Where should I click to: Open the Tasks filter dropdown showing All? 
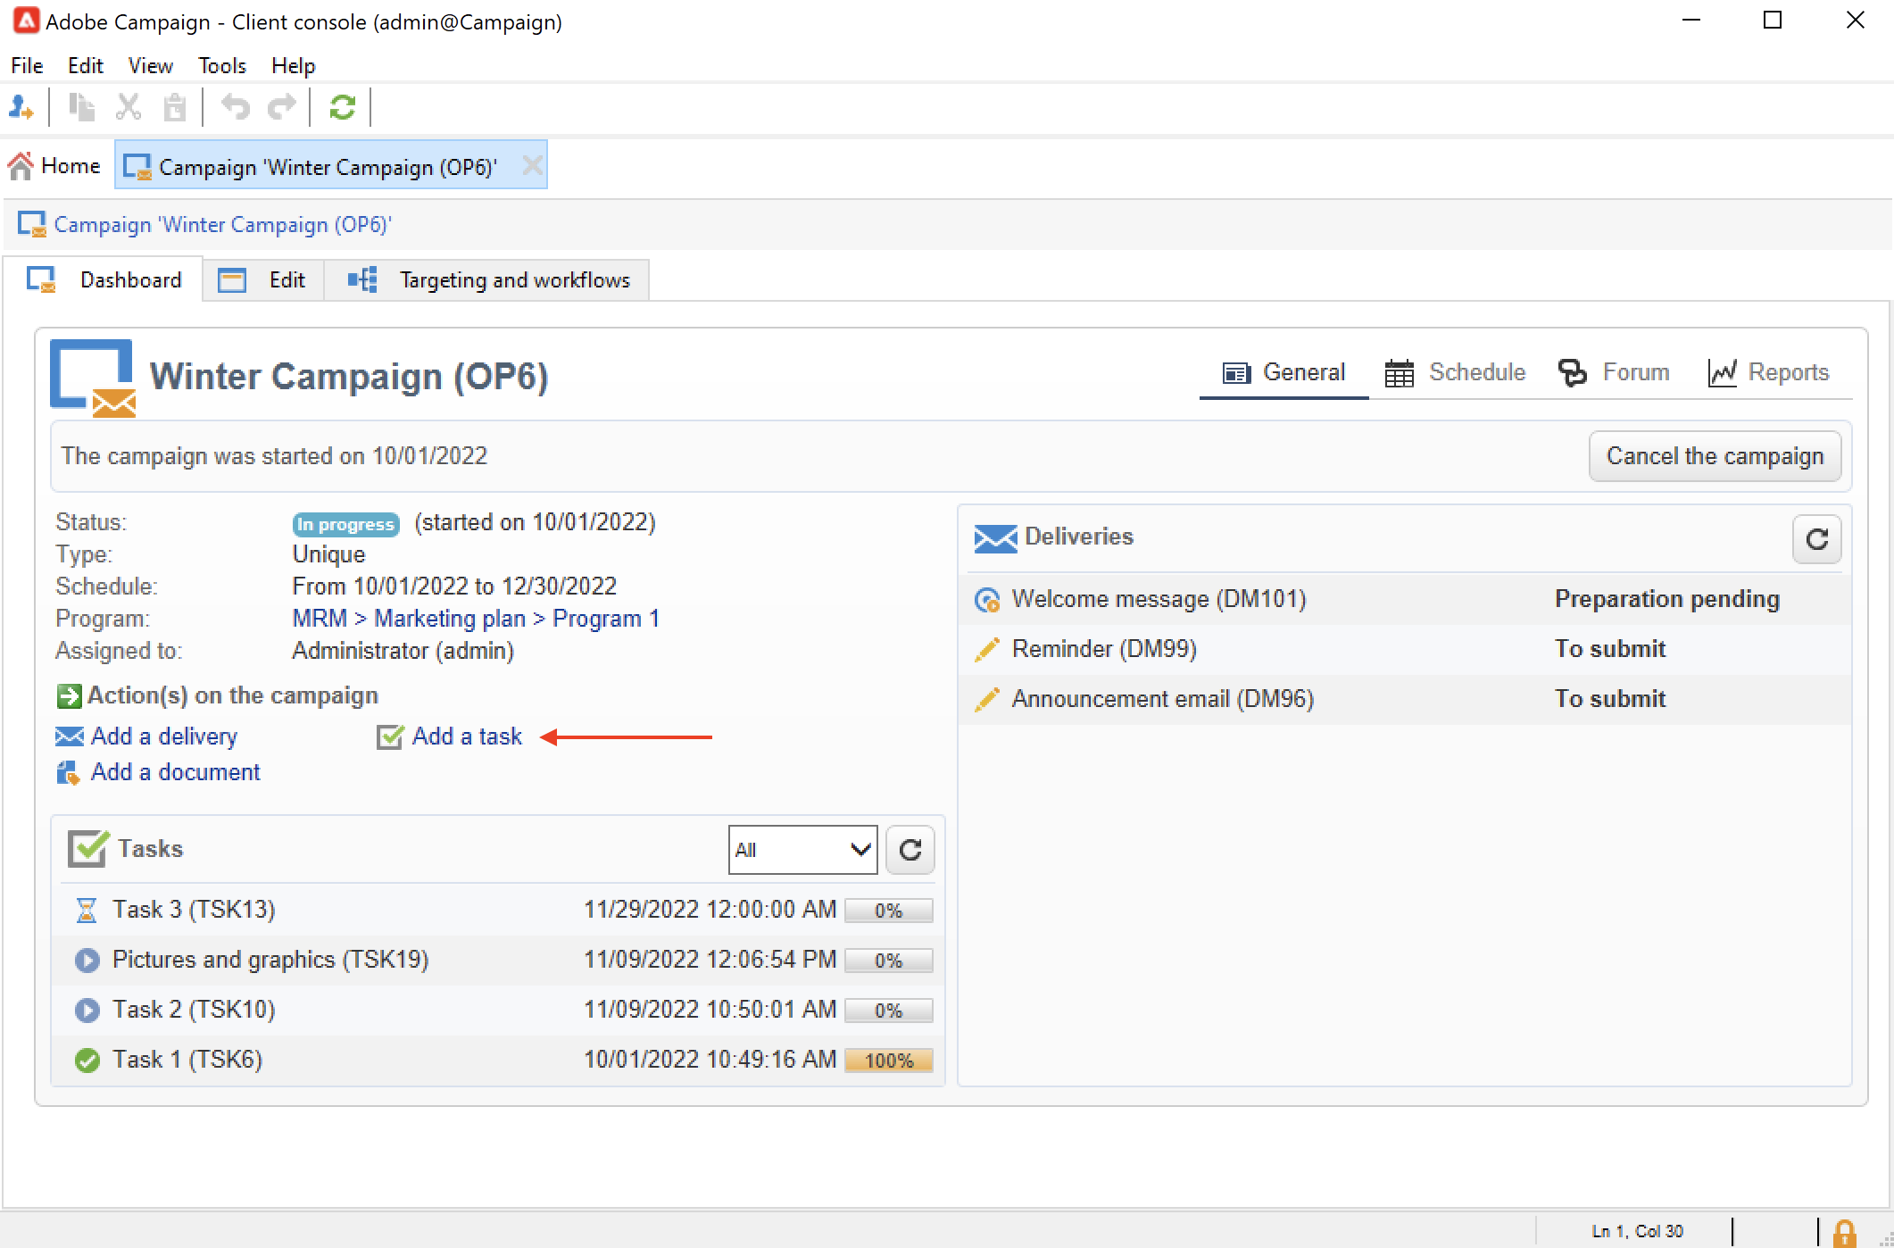click(802, 850)
